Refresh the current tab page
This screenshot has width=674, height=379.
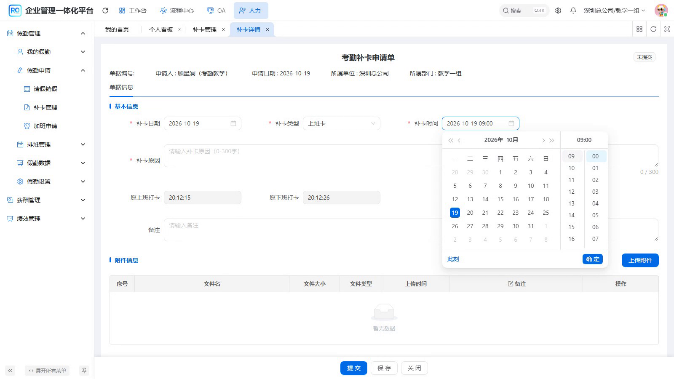click(653, 29)
